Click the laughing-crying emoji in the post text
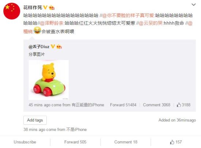This screenshot has height=148, width=201. (37, 31)
